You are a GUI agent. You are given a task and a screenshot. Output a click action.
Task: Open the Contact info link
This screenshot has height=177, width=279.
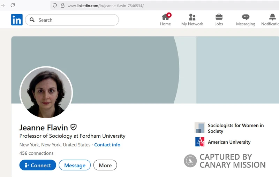[107, 145]
